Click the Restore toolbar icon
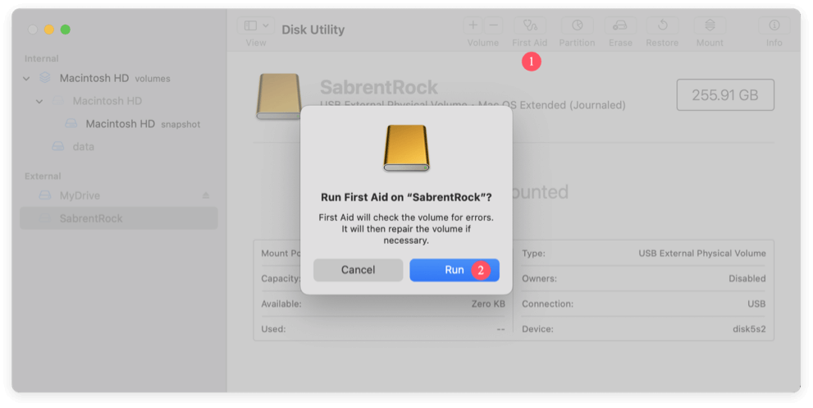Screen dimensions: 813x408 [662, 25]
